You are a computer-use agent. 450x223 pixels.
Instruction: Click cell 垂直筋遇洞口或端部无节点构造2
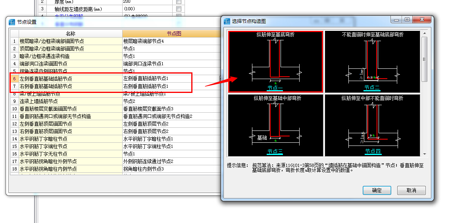click(x=171, y=116)
